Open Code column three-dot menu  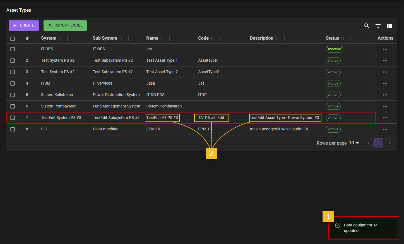(220, 39)
